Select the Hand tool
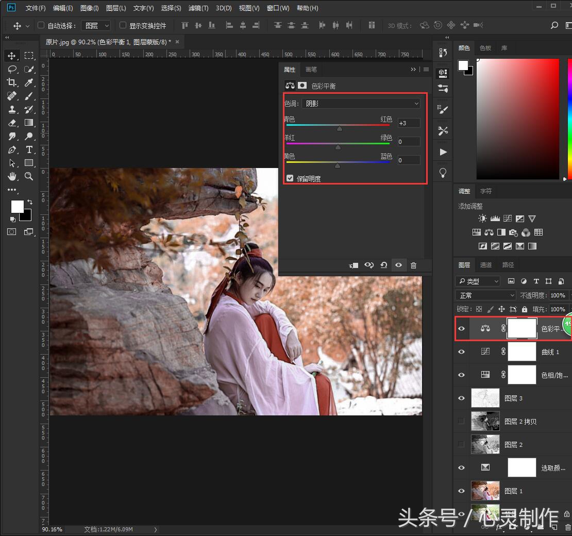 pyautogui.click(x=11, y=176)
